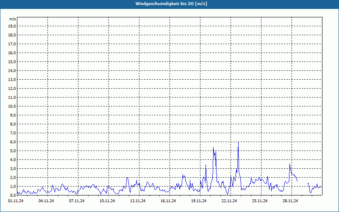339x212 pixels.
Task: Click the 3,5 m/s peak near 28.11.24
Action: point(289,164)
